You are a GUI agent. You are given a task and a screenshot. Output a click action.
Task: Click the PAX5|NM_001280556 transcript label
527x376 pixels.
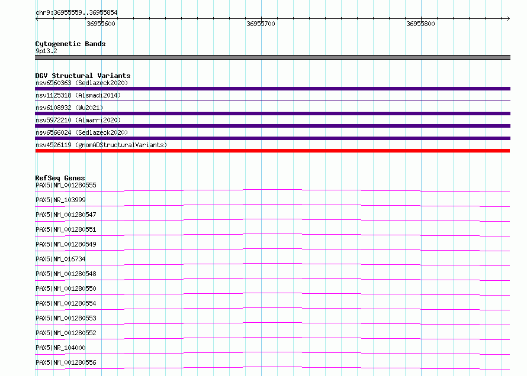tap(66, 362)
